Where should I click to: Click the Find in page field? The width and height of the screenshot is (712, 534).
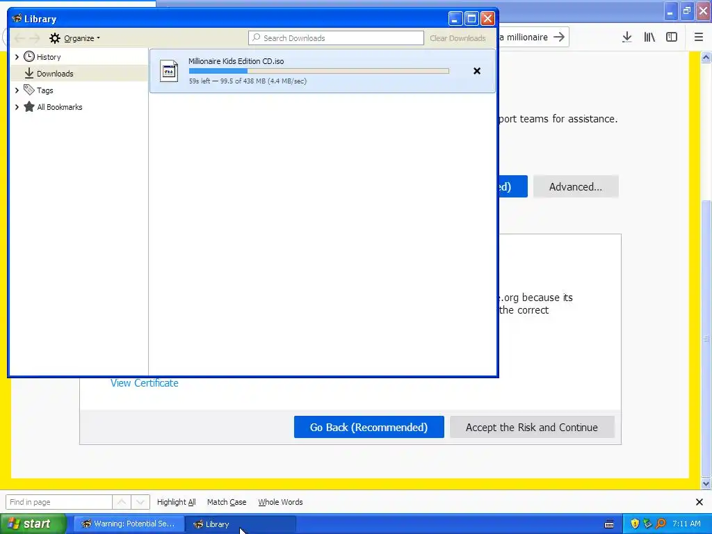coord(58,502)
